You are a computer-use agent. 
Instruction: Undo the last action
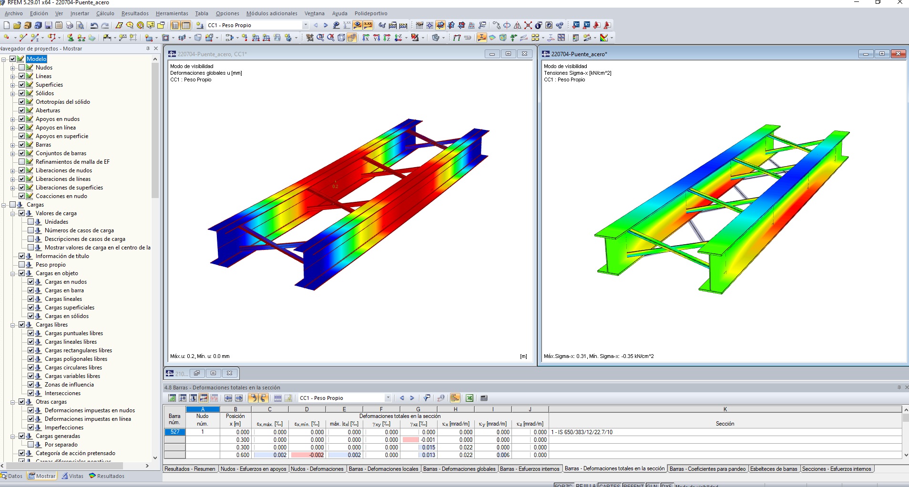[94, 25]
